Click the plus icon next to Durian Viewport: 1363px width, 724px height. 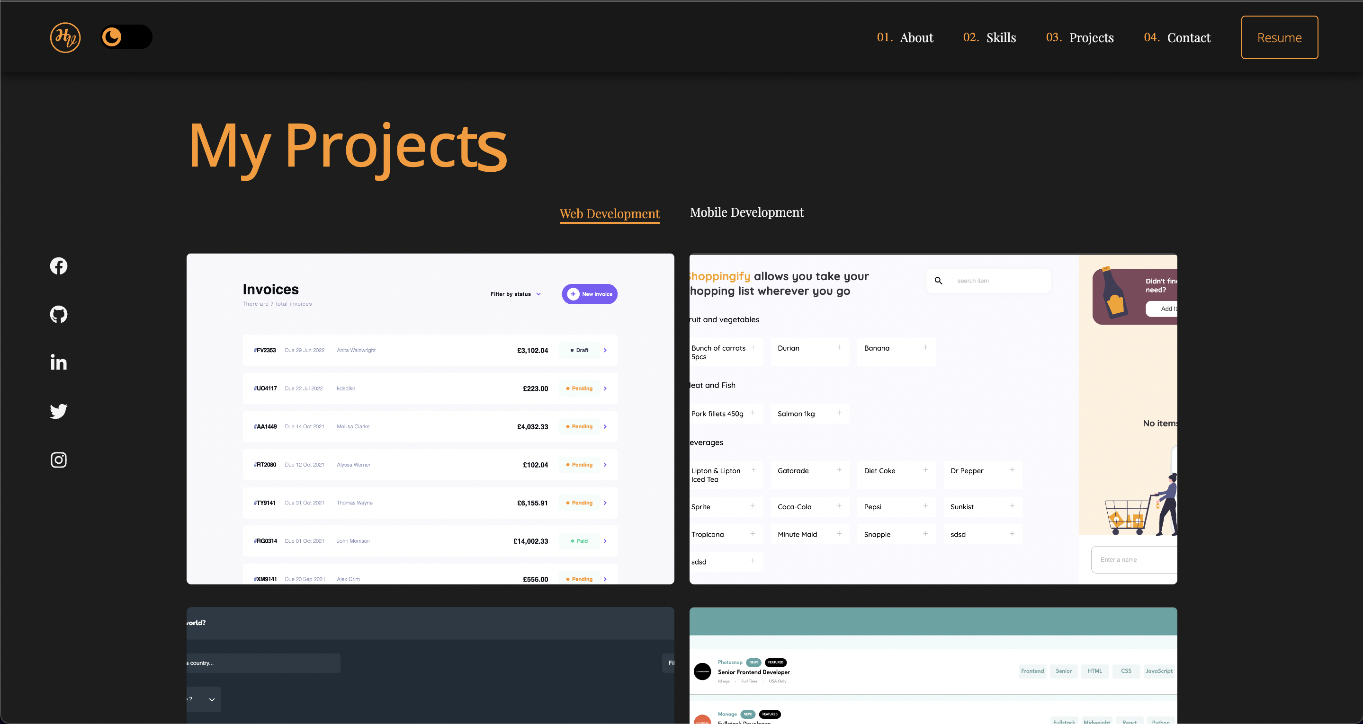point(839,347)
